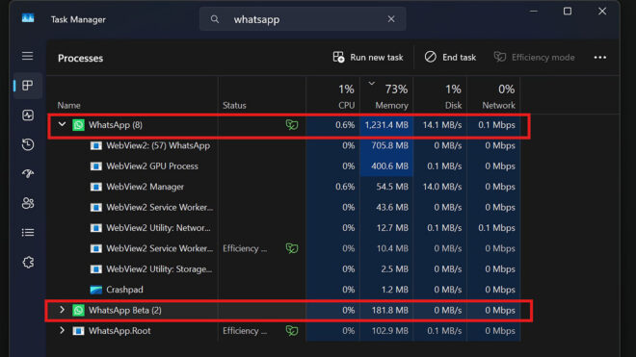
Task: Open Startup apps icon in sidebar
Action: tap(28, 174)
